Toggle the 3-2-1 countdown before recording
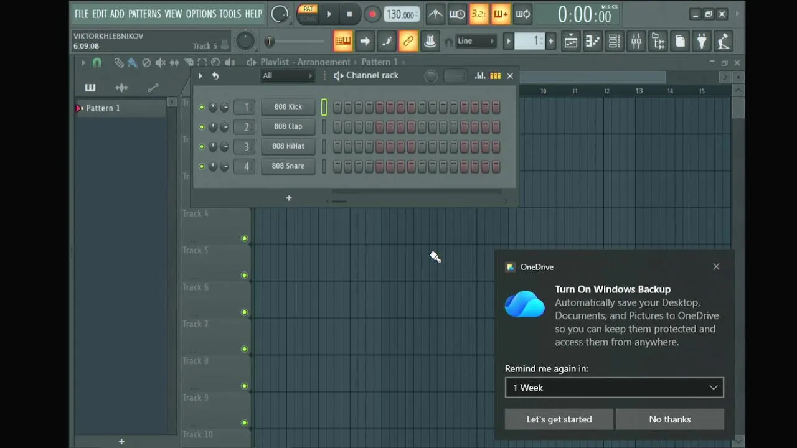The height and width of the screenshot is (448, 797). tap(479, 14)
